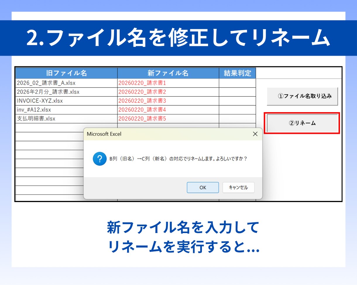Click the ①ファイル名取り込み button
This screenshot has width=357, height=285.
(x=303, y=96)
